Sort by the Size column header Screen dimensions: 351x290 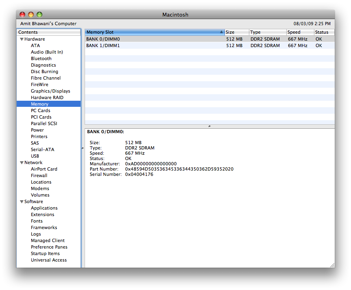pyautogui.click(x=237, y=32)
